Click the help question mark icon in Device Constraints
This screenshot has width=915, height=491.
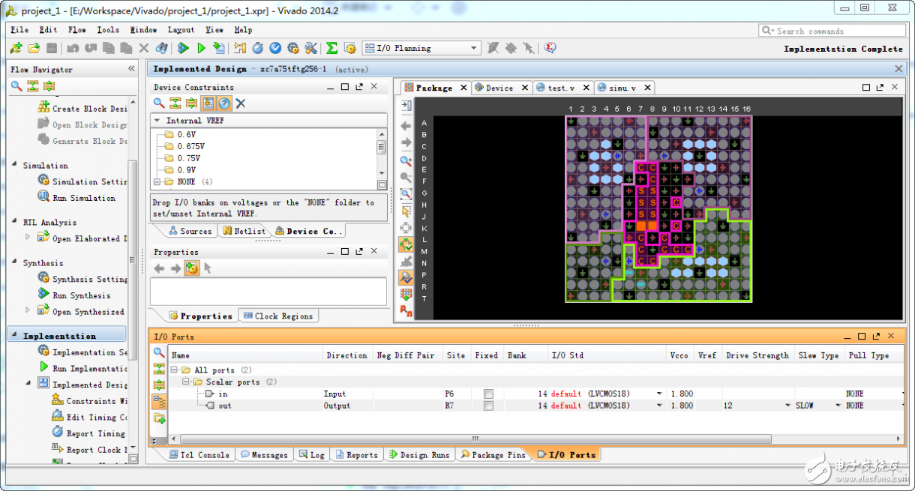(224, 103)
